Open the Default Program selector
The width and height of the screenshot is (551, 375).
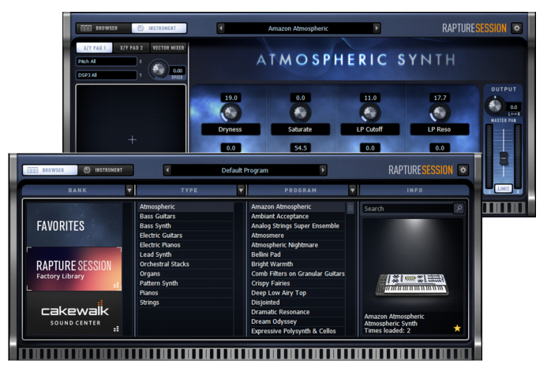point(245,170)
